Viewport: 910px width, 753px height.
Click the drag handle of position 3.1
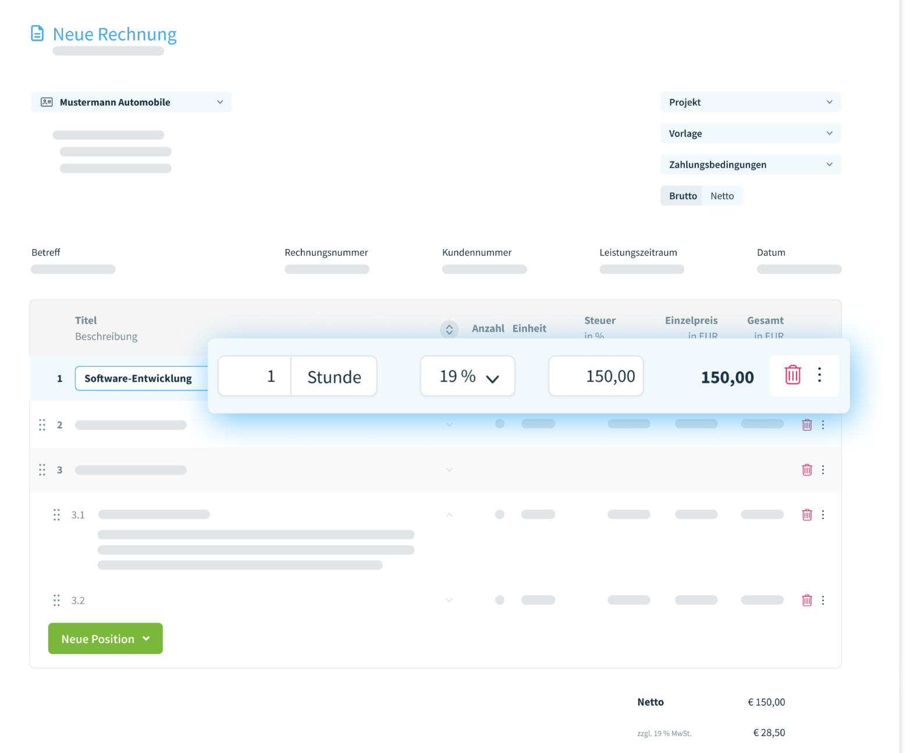[56, 514]
